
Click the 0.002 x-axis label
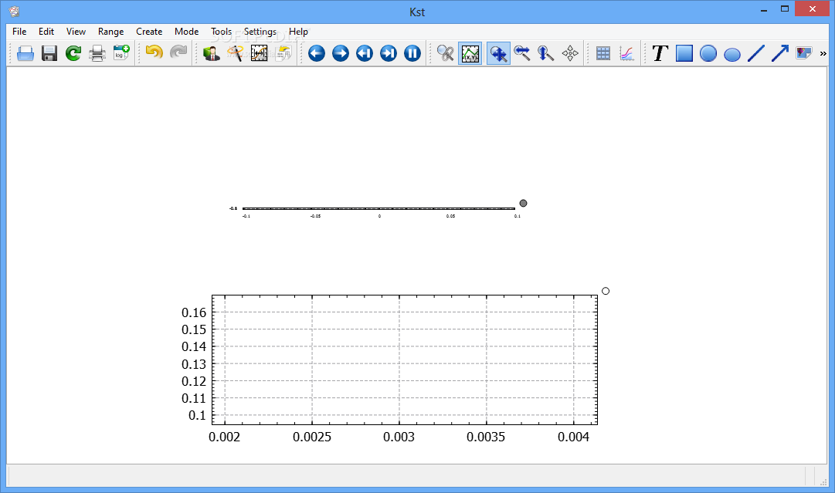(224, 437)
